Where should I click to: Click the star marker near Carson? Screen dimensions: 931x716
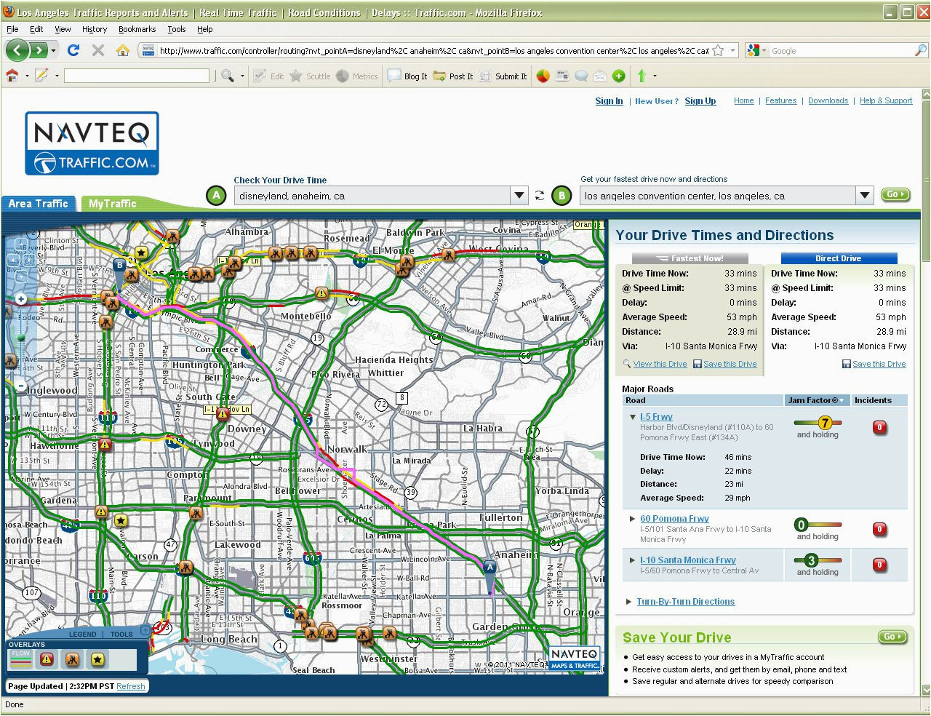point(121,520)
